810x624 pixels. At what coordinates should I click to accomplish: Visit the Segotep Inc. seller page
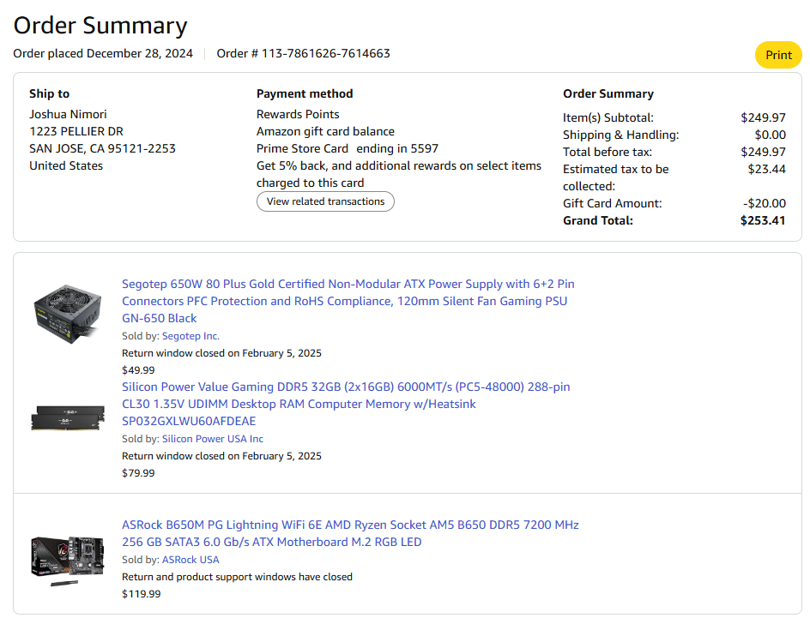click(x=190, y=336)
